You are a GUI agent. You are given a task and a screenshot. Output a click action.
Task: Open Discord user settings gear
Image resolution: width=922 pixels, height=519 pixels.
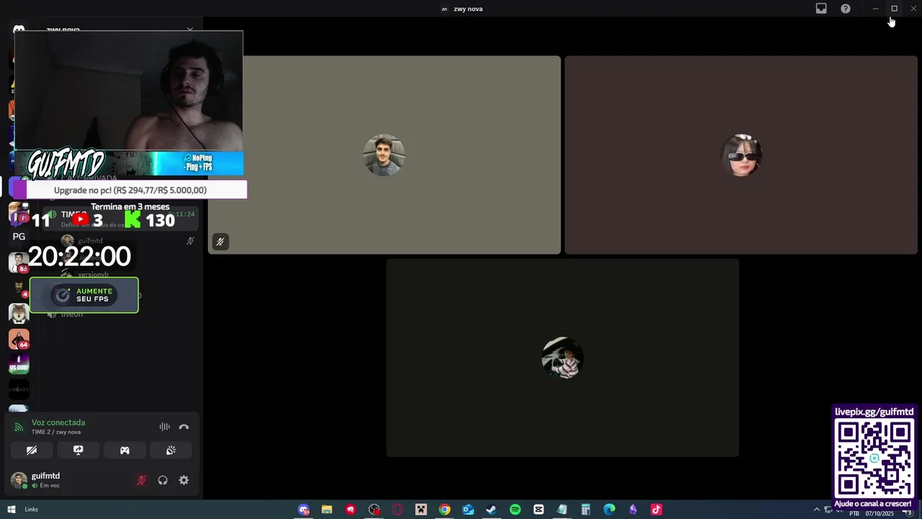pos(184,480)
